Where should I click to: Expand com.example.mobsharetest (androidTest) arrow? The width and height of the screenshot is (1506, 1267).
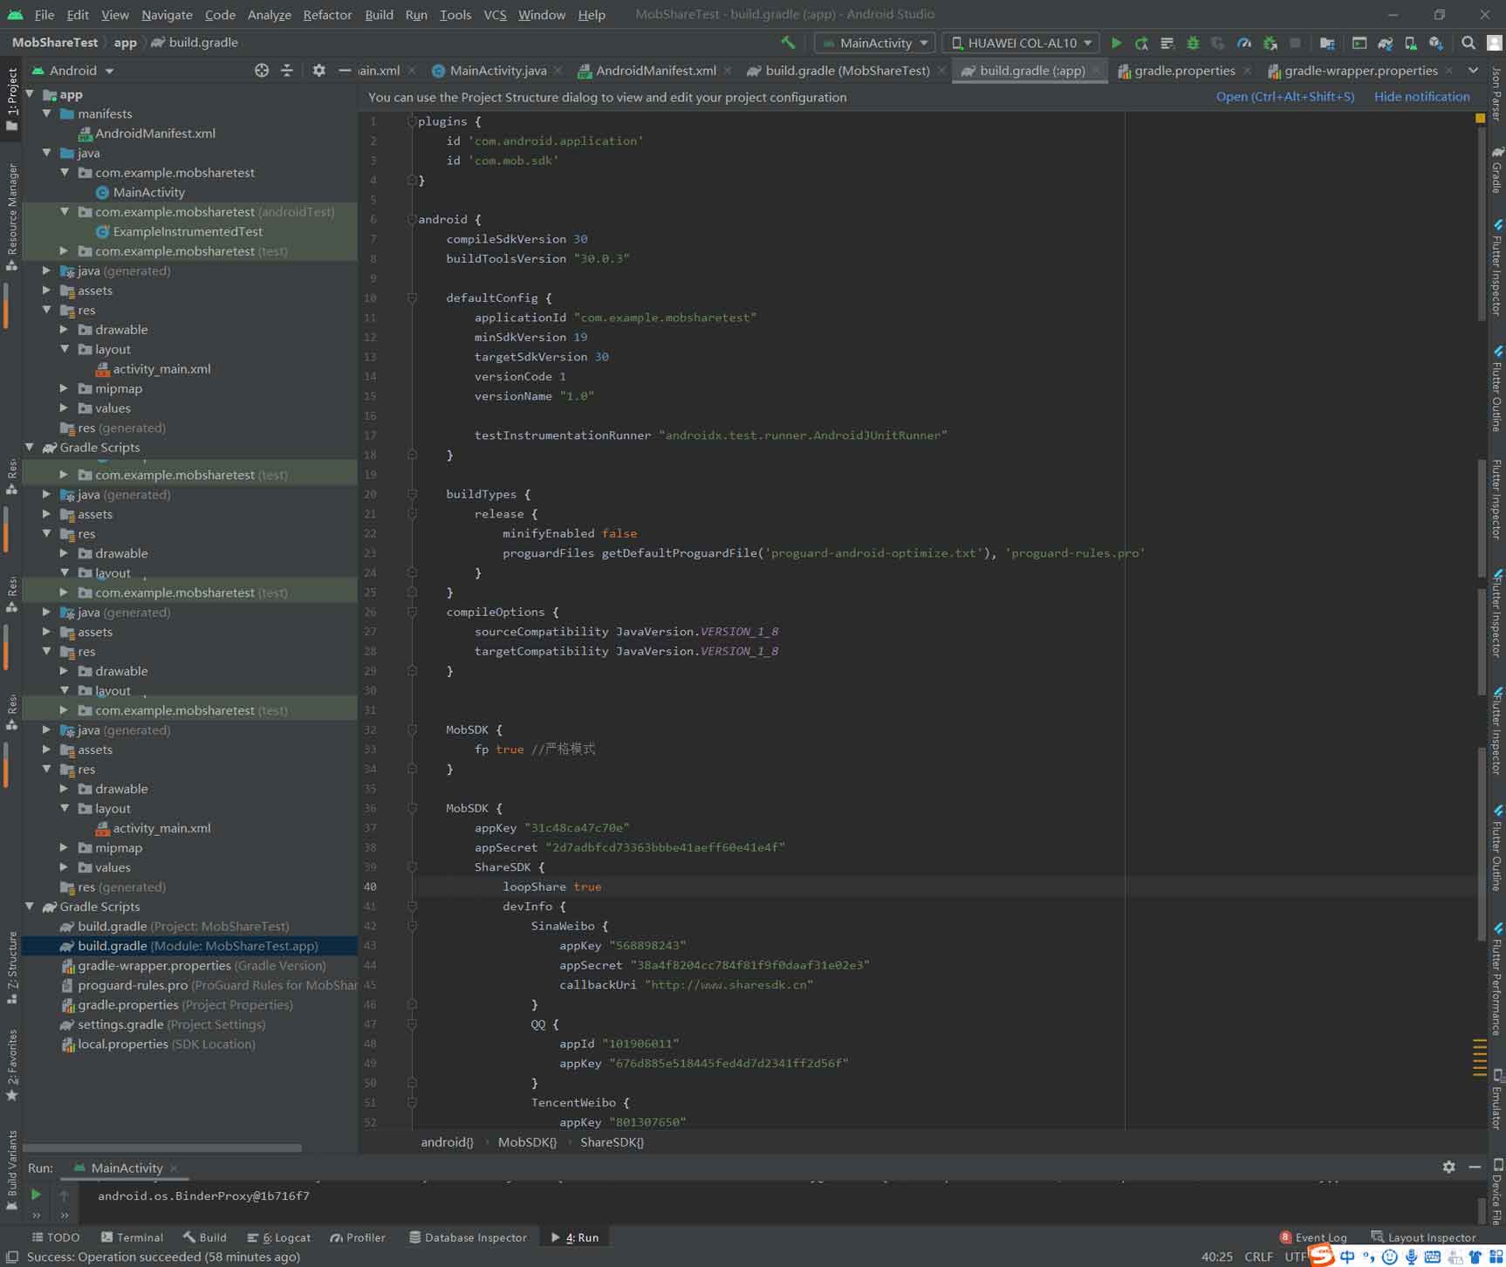click(x=65, y=211)
